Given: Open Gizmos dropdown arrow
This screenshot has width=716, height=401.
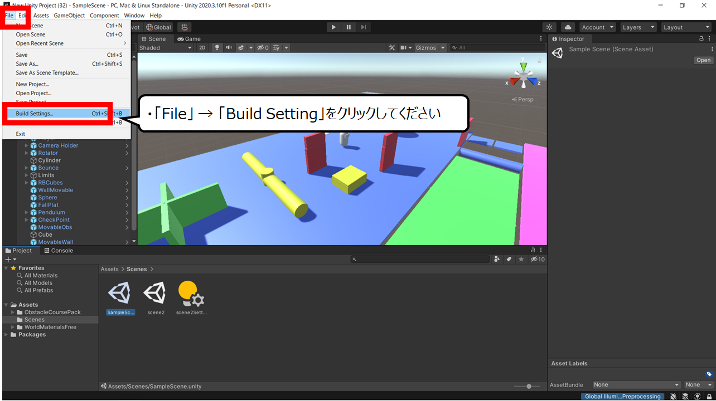Looking at the screenshot, I should (x=443, y=48).
